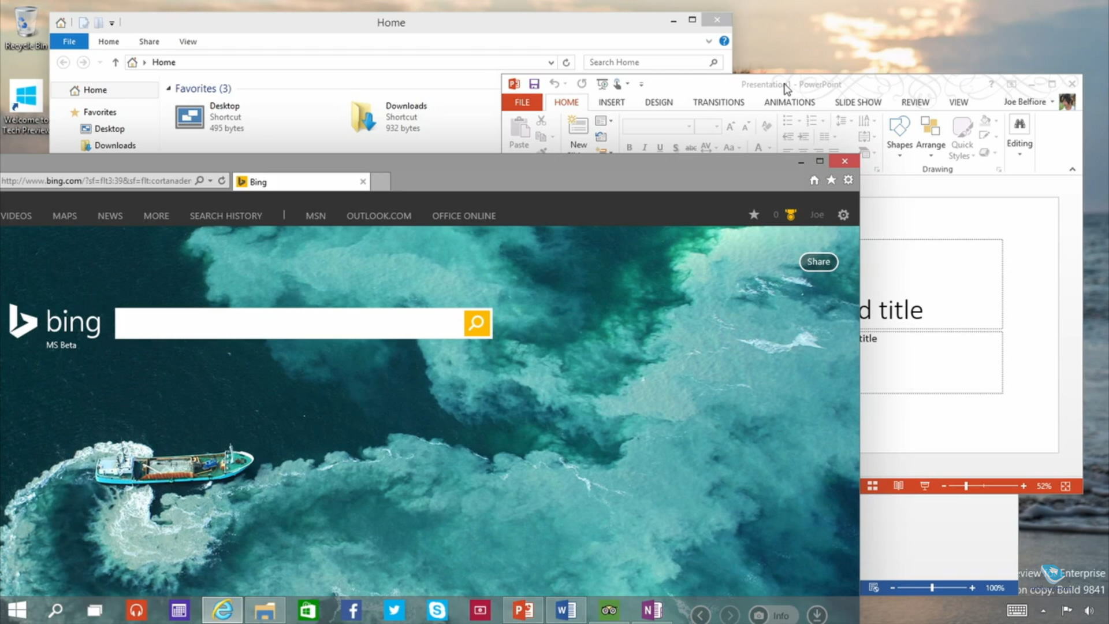The height and width of the screenshot is (624, 1109).
Task: Click PowerPoint 52% zoom slider
Action: [983, 486]
